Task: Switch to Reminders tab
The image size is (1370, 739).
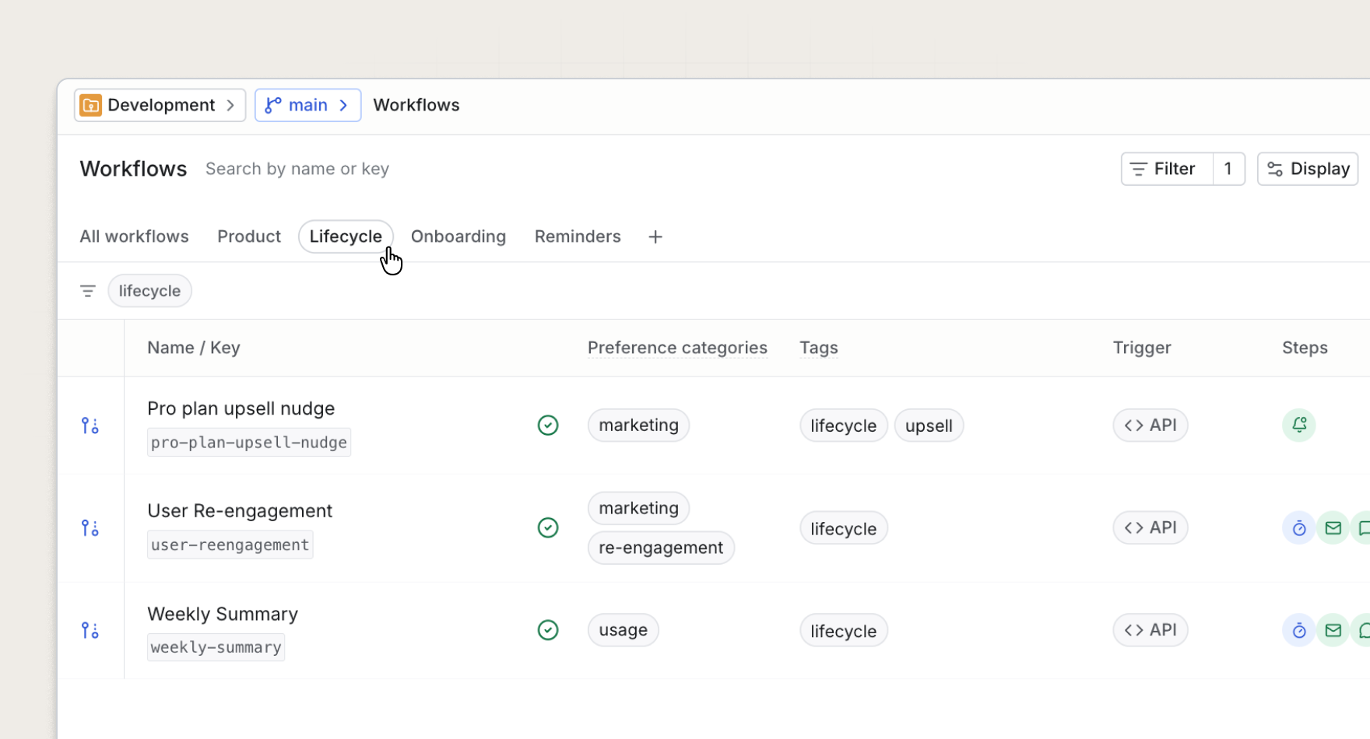Action: coord(578,236)
